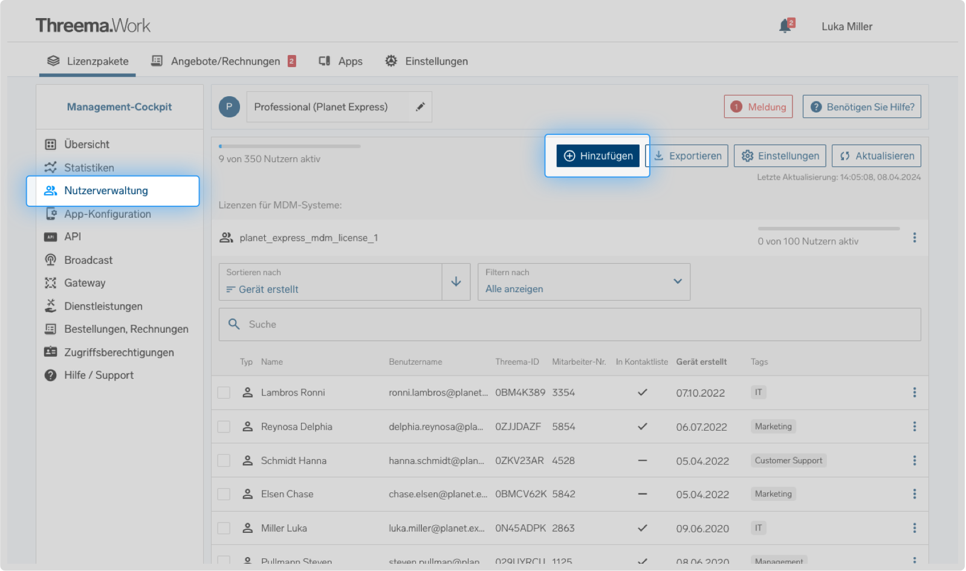Click the Einstellungen button above user list
Screen dimensions: 966x571
780,156
